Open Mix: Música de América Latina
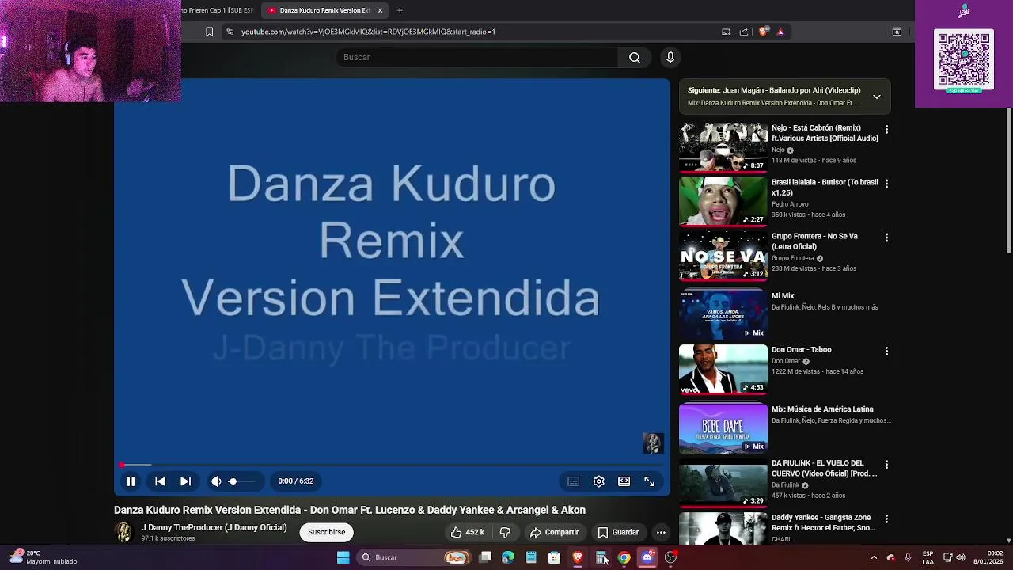 click(822, 409)
